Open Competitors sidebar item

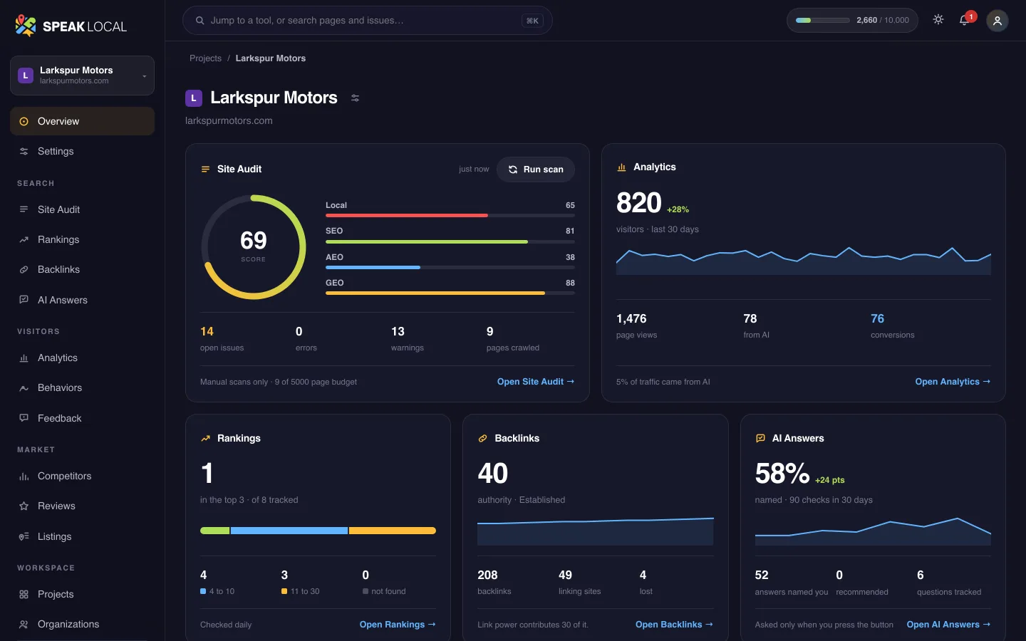82,476
